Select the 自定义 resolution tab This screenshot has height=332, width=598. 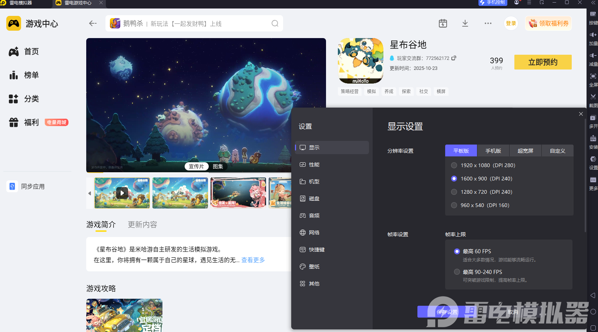point(558,151)
